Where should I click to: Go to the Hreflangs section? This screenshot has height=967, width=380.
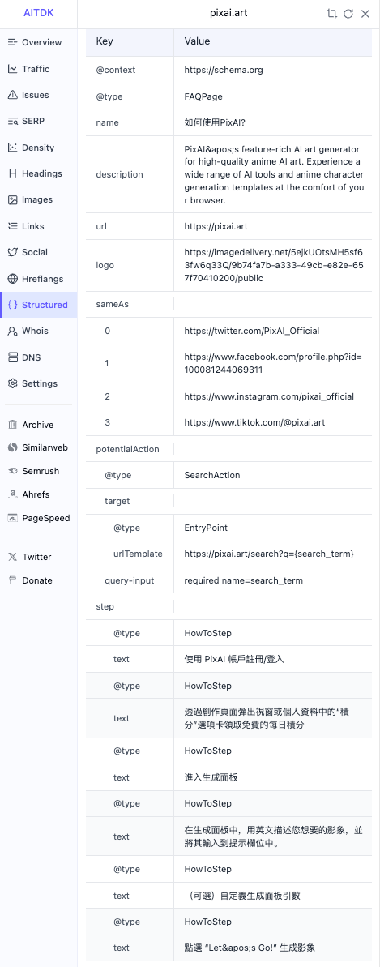39,279
